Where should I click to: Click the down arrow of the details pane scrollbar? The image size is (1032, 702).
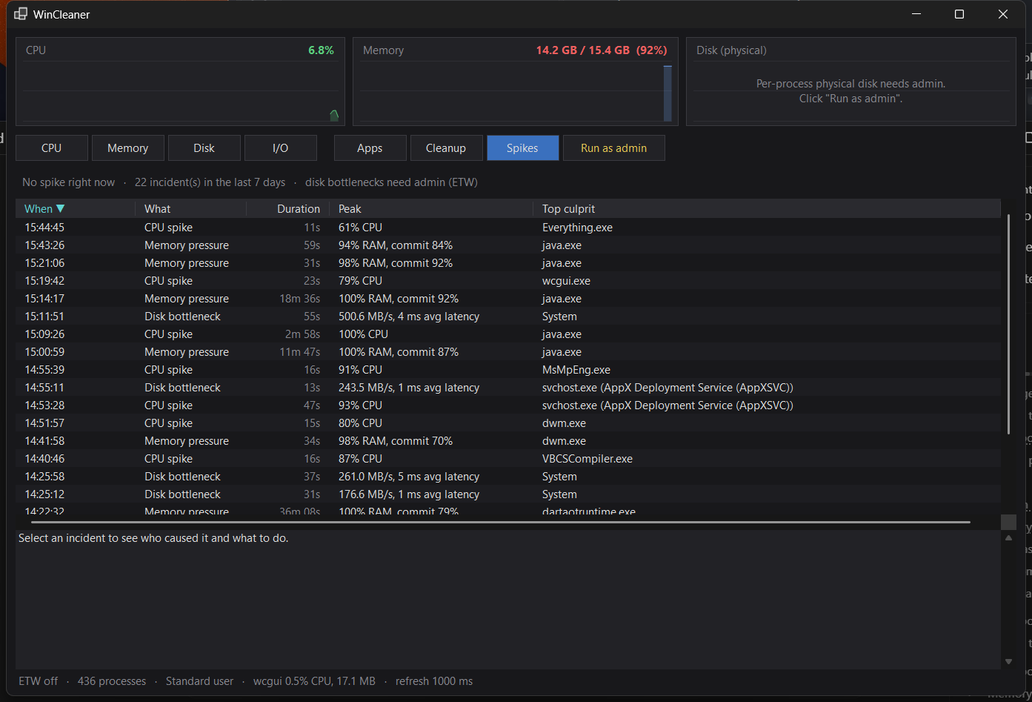coord(1008,661)
